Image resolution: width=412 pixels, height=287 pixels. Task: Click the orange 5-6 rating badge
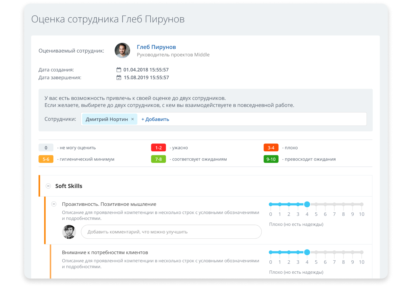[46, 159]
